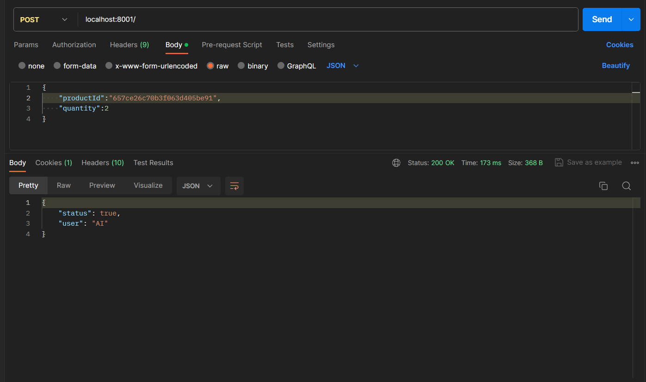
Task: Select the binary radio button
Action: click(241, 66)
